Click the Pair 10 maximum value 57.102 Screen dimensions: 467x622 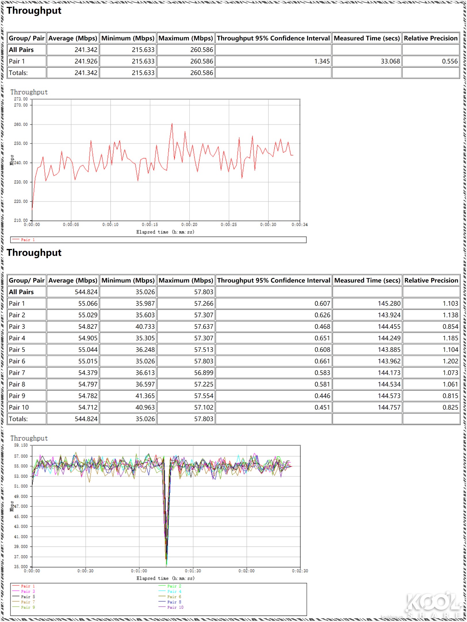(204, 407)
